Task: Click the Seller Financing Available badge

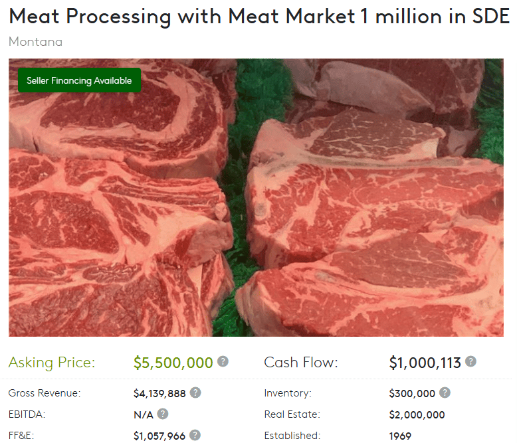Action: point(80,80)
